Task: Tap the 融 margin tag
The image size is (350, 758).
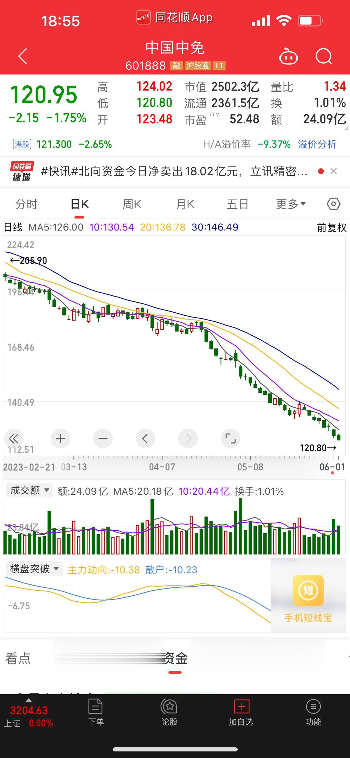Action: point(176,66)
